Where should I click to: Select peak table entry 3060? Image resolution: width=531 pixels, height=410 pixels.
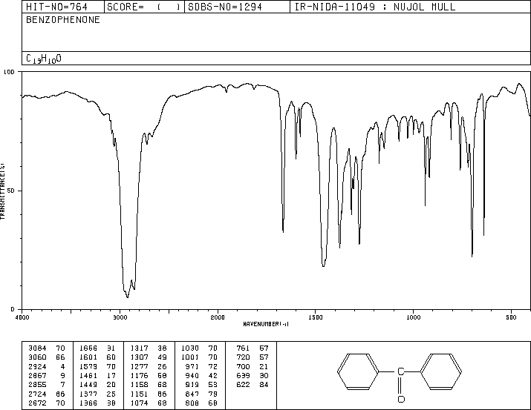[x=37, y=357]
